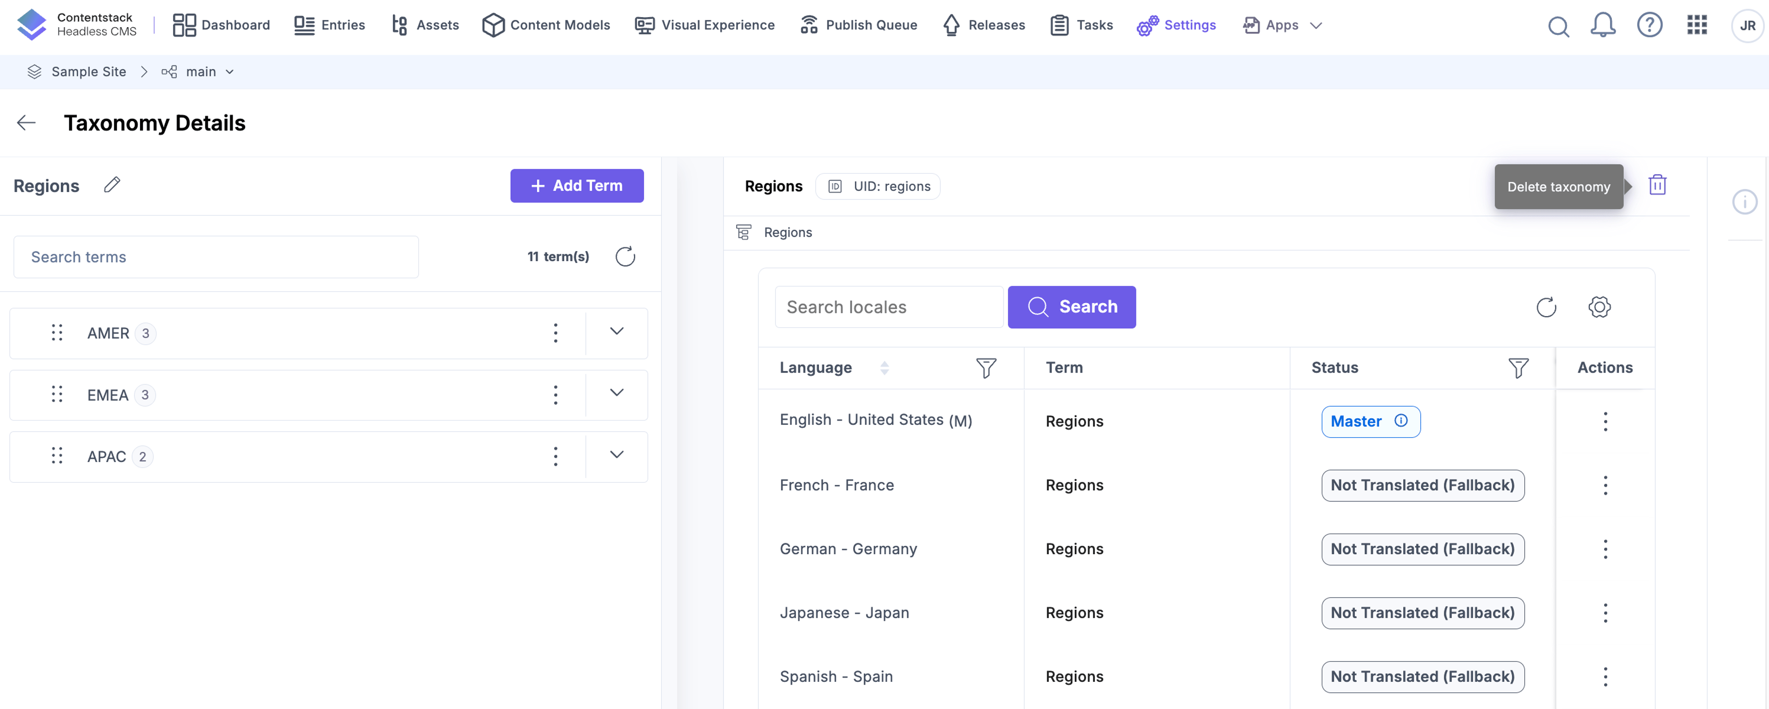Open the help question mark icon
1769x709 pixels.
click(1649, 25)
